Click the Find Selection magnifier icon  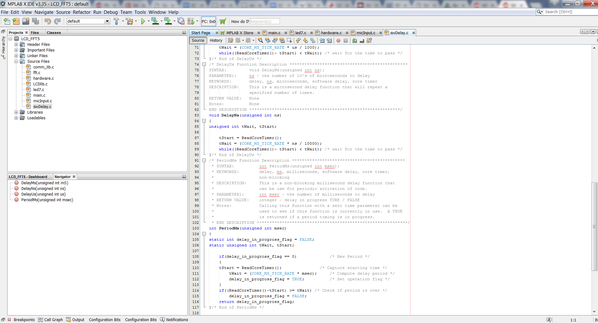tap(260, 40)
